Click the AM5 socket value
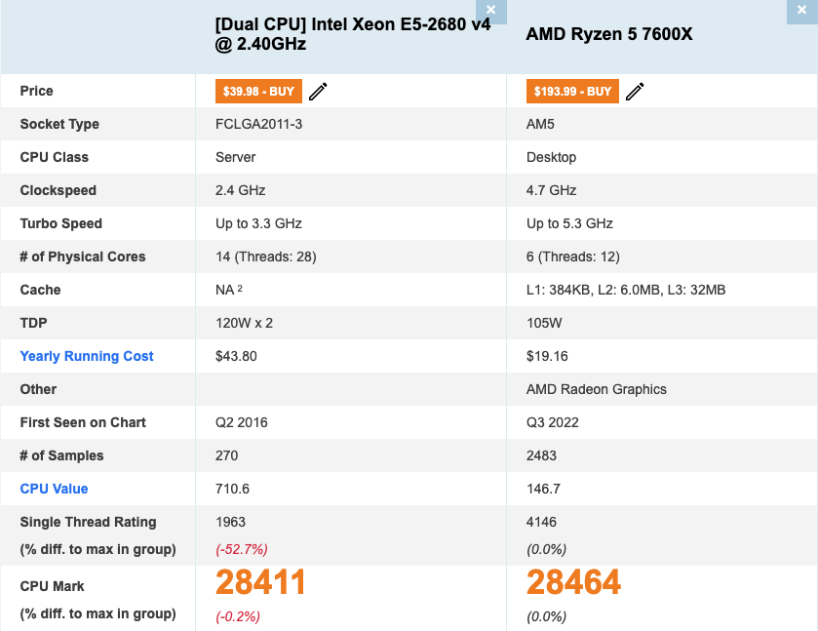 pos(540,124)
